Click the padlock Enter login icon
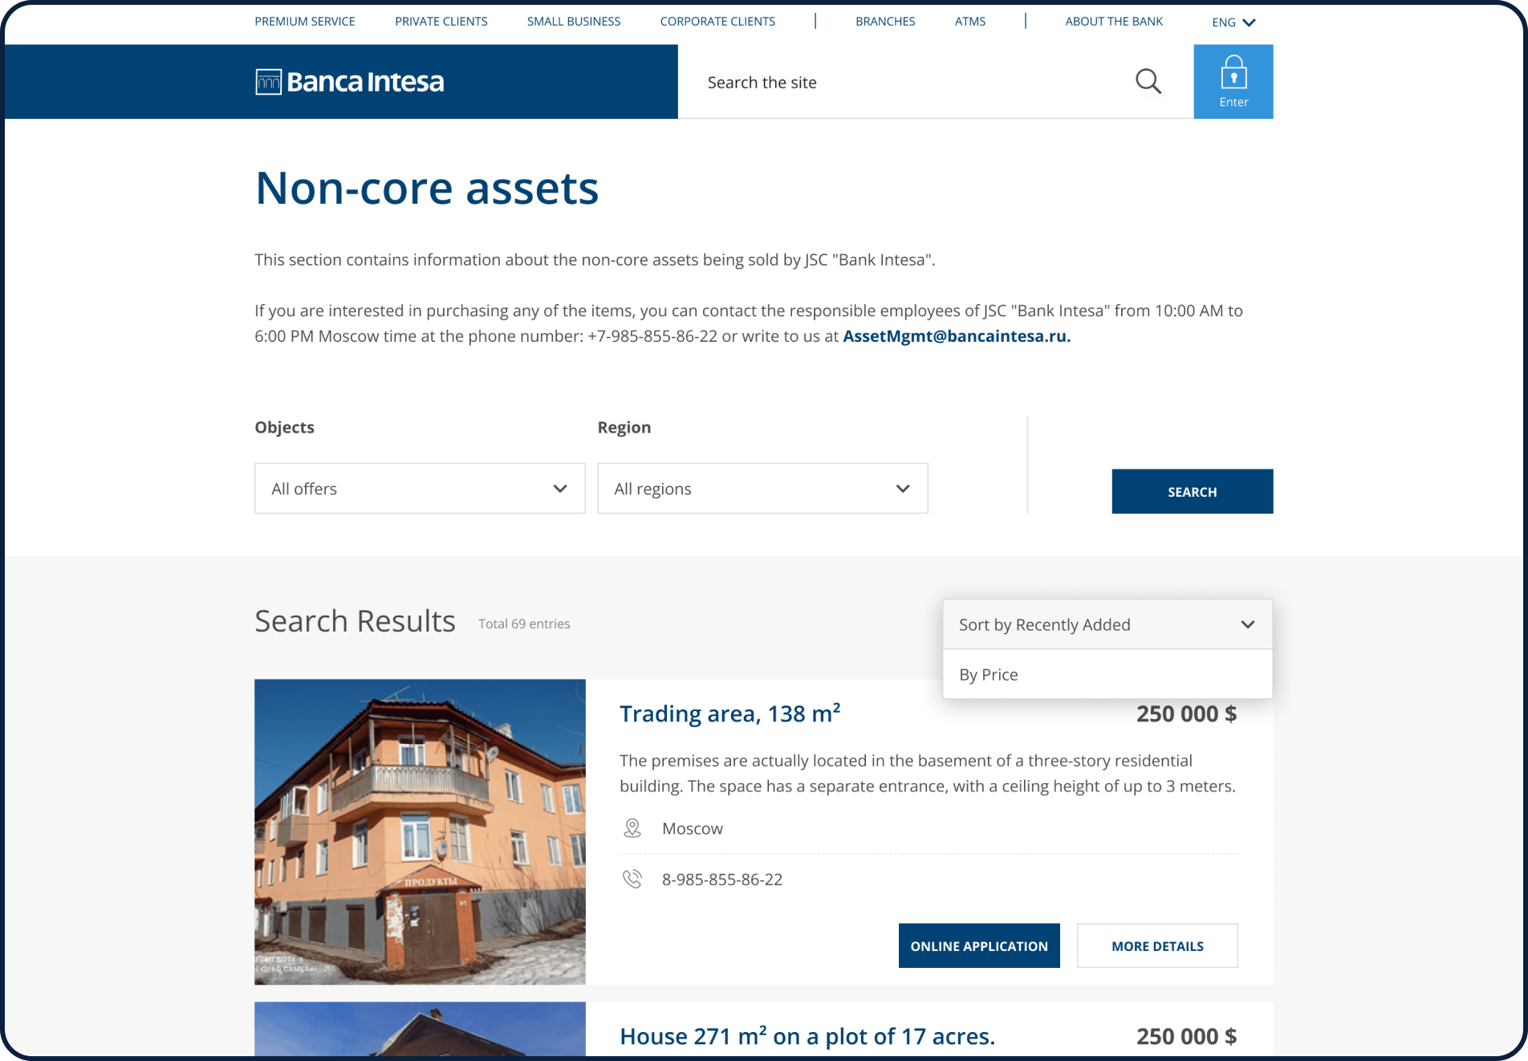The image size is (1528, 1061). pyautogui.click(x=1233, y=81)
